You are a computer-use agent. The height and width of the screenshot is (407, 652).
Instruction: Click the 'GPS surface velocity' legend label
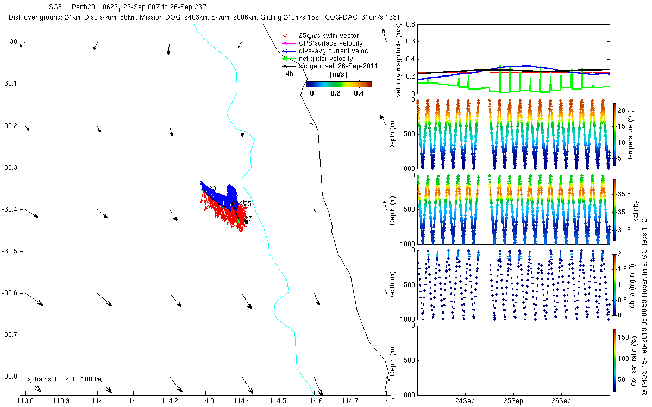point(331,43)
